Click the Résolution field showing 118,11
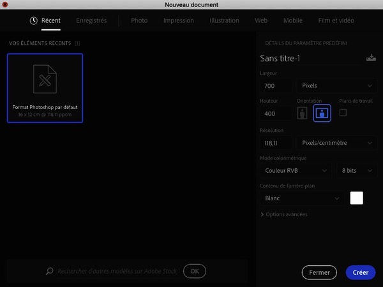383x287 pixels. click(276, 143)
